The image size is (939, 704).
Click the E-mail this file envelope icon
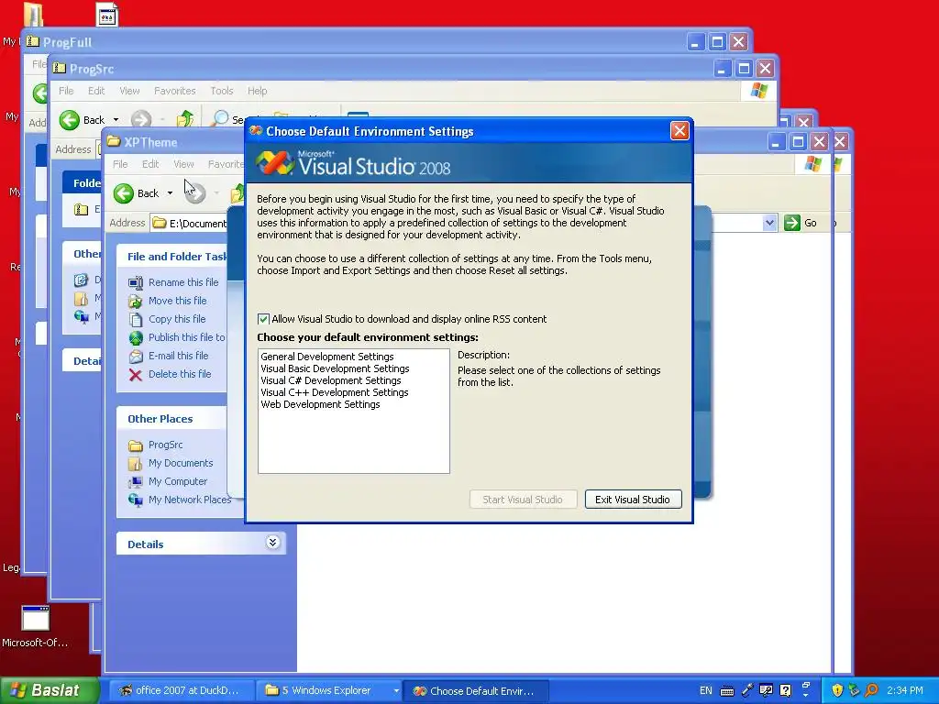136,357
